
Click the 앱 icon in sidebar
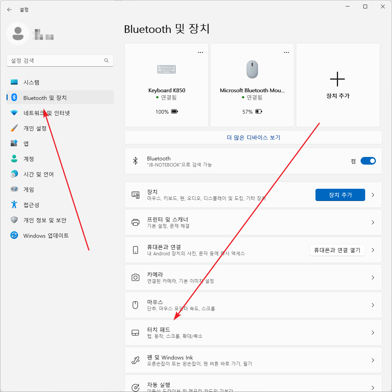[x=14, y=143]
